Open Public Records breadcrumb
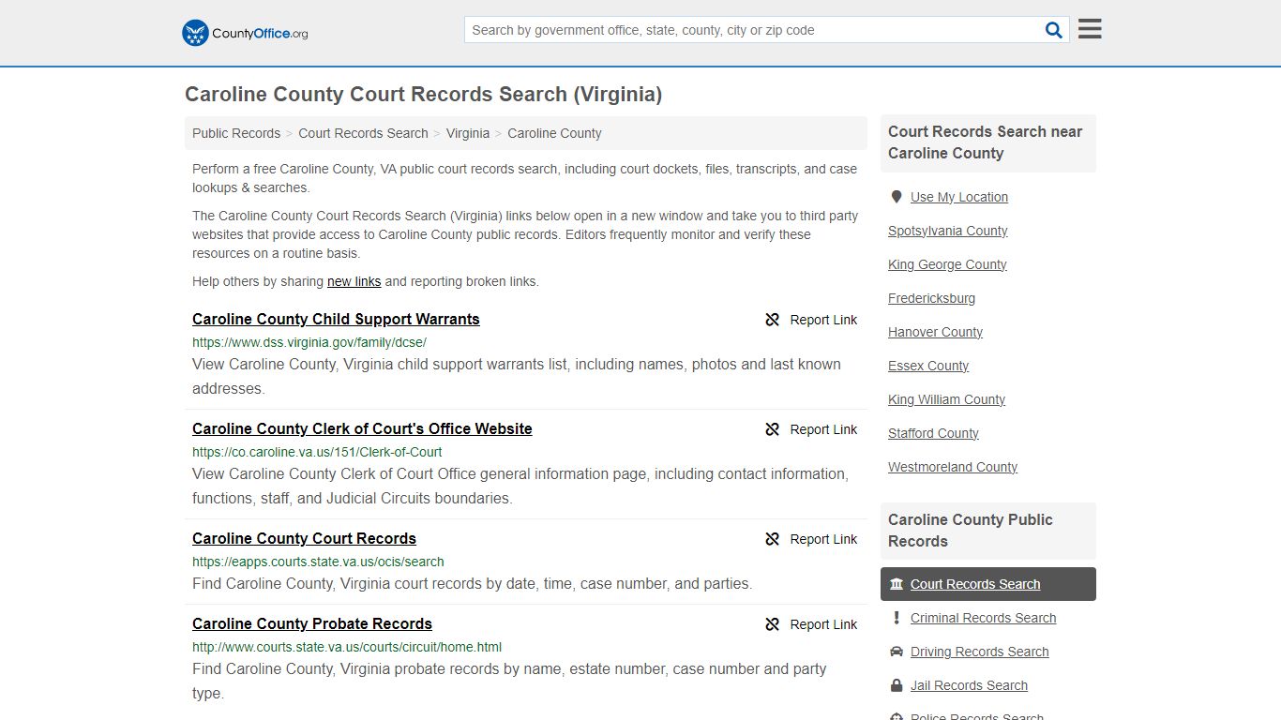The height and width of the screenshot is (720, 1281). point(236,133)
